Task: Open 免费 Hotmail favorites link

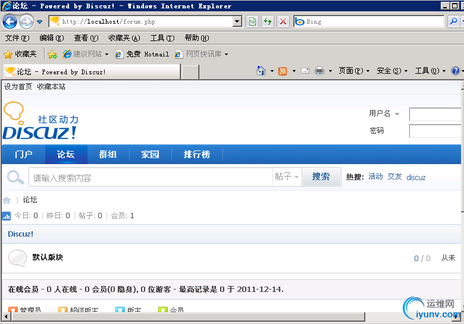Action: tap(142, 54)
